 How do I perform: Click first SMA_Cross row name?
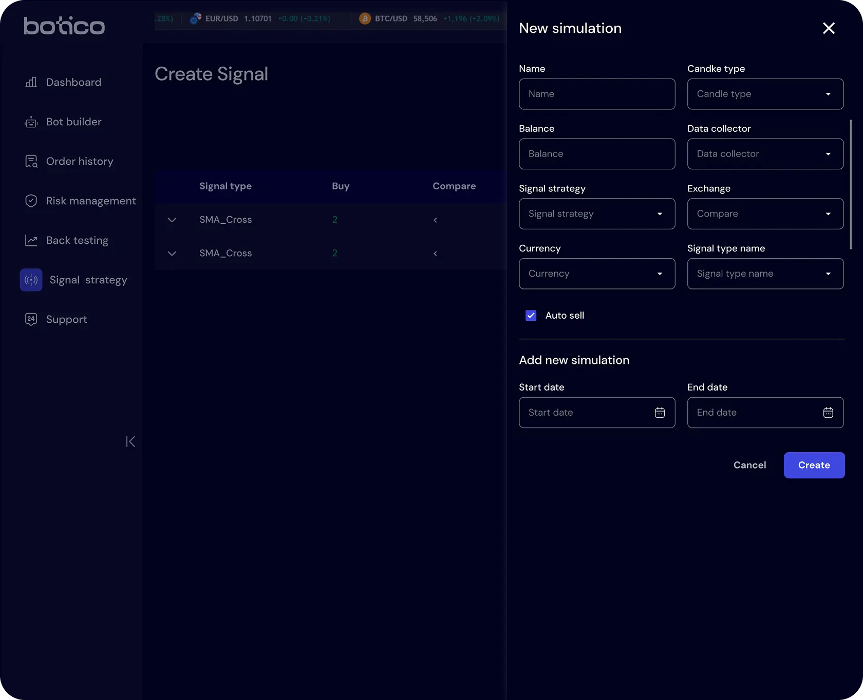point(226,220)
